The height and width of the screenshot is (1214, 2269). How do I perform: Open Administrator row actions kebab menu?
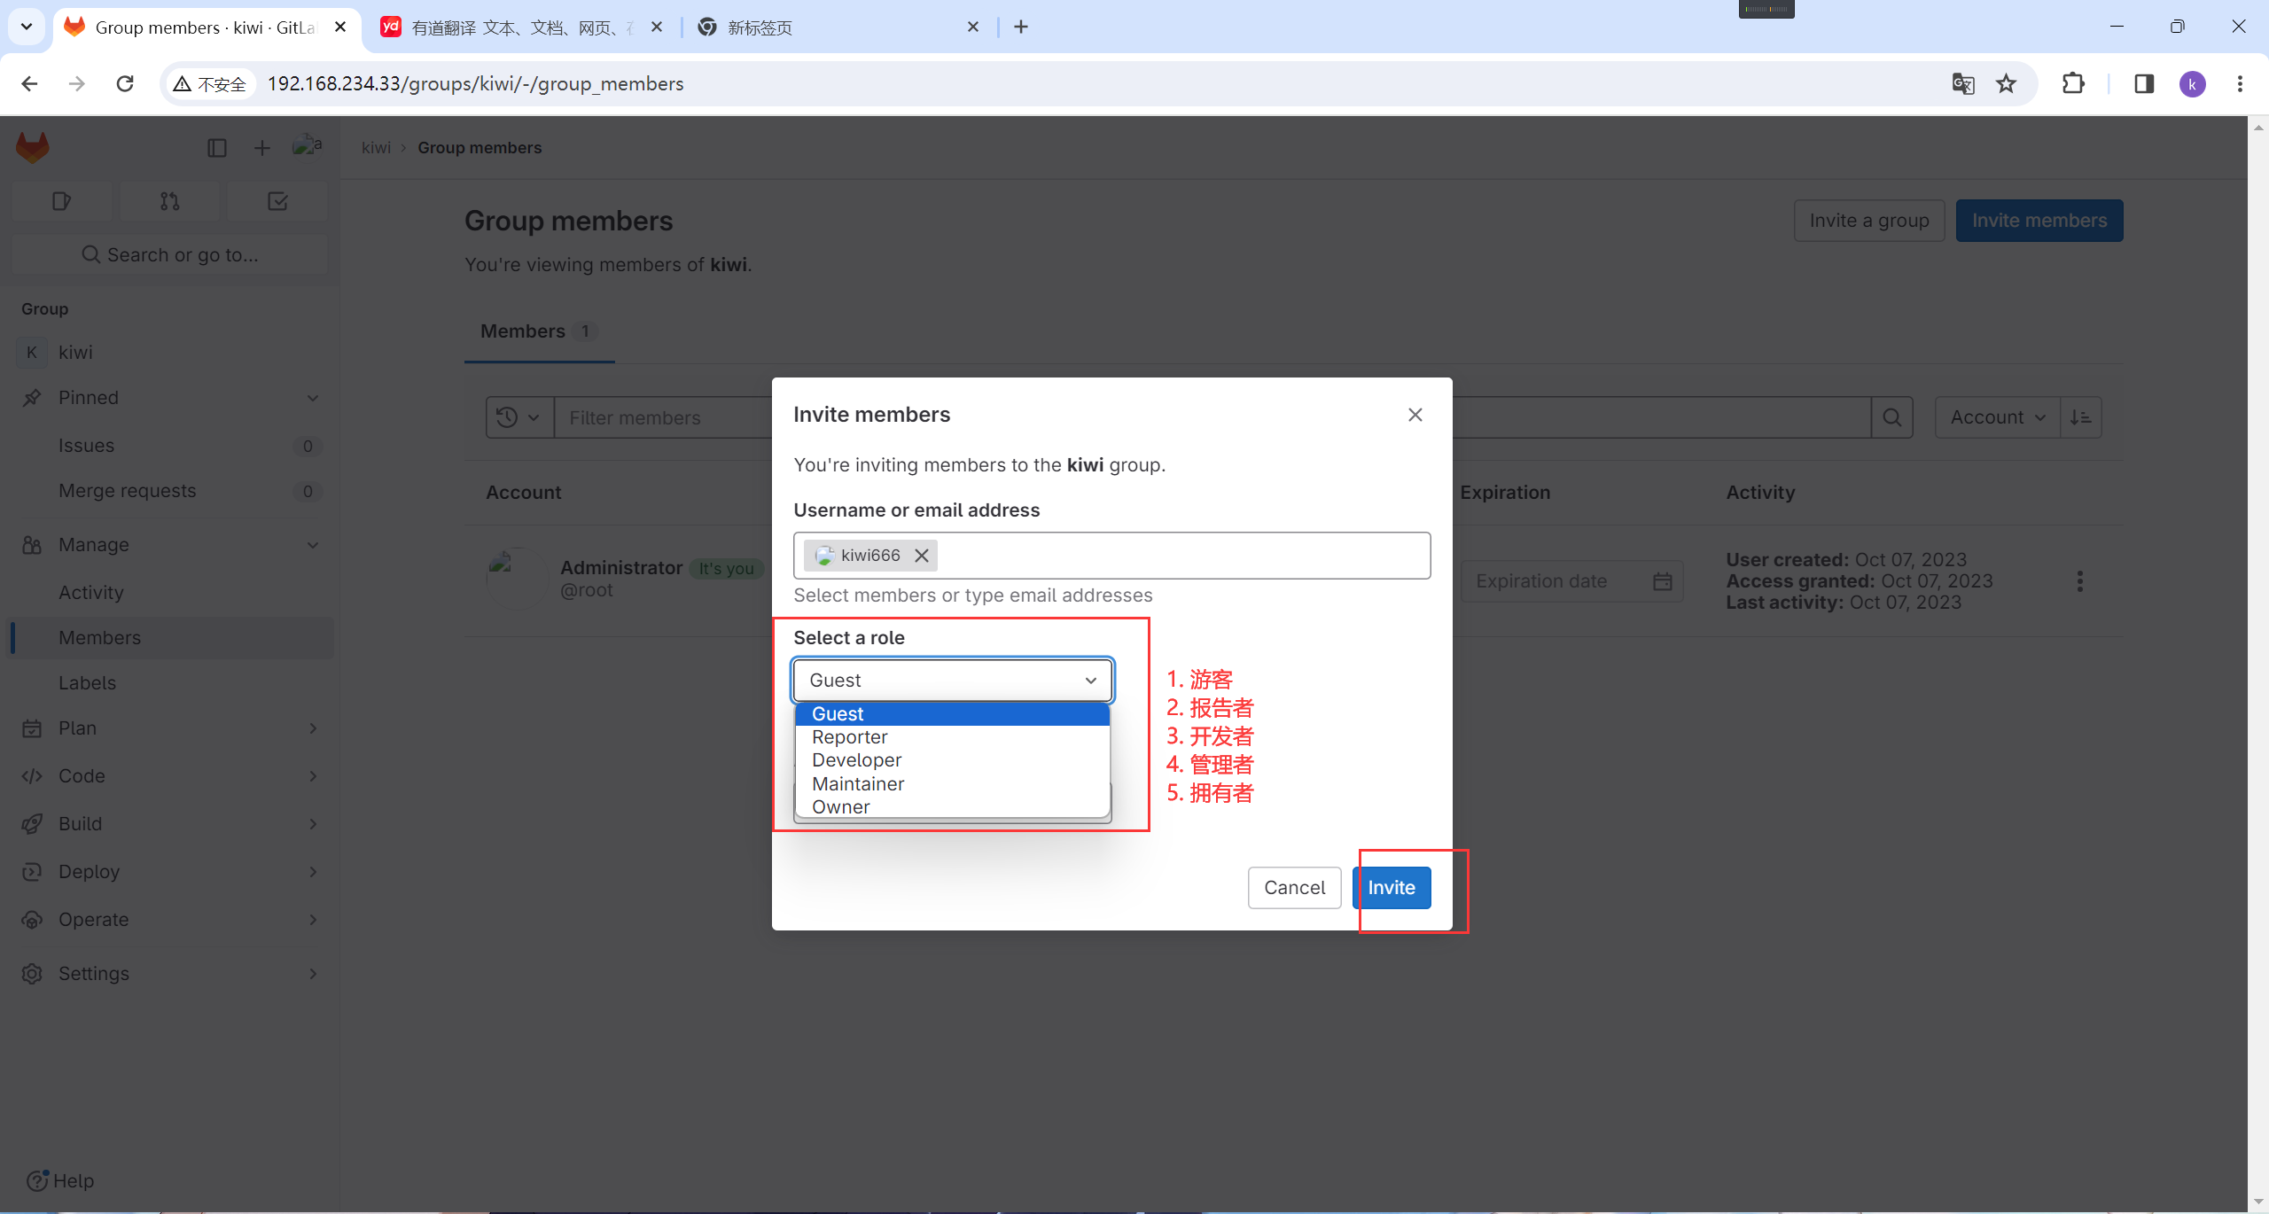[2080, 581]
